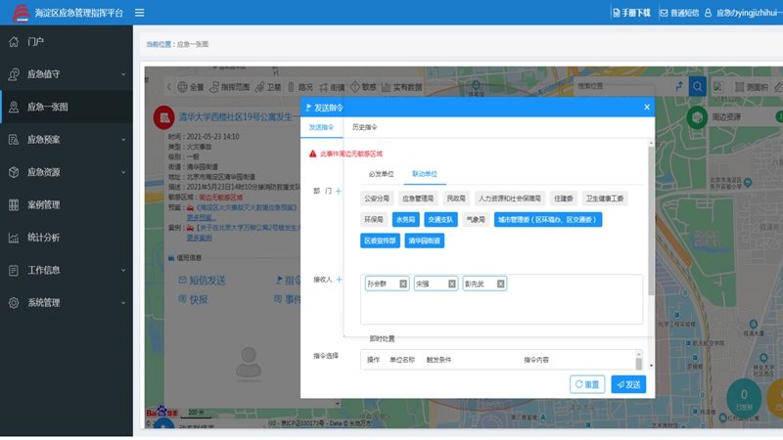Open 实有数据 map tool
This screenshot has width=783, height=440.
[x=402, y=87]
